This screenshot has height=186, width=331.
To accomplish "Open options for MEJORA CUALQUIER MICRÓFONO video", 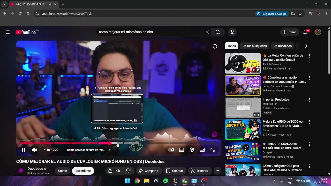I will click(x=310, y=144).
